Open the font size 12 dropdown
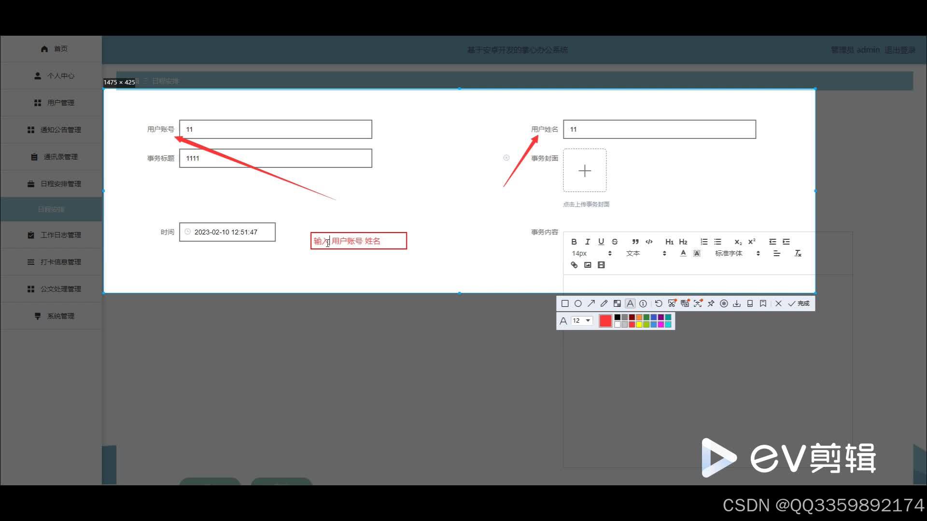Viewport: 927px width, 521px height. (581, 321)
